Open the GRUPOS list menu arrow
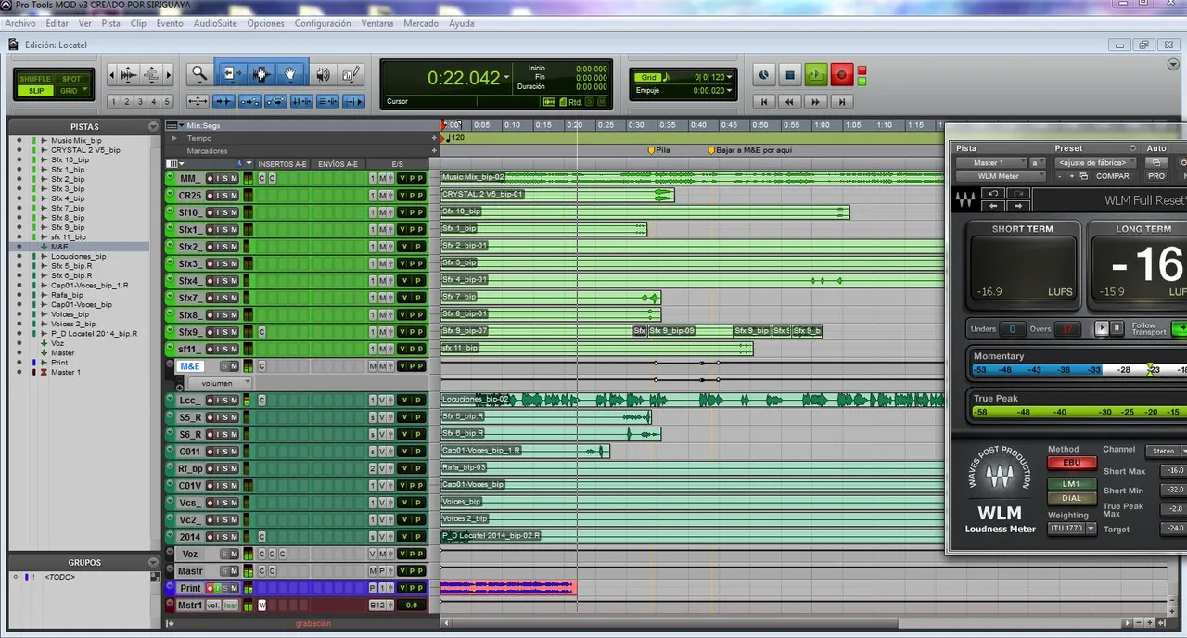Viewport: 1187px width, 638px height. coord(153,562)
